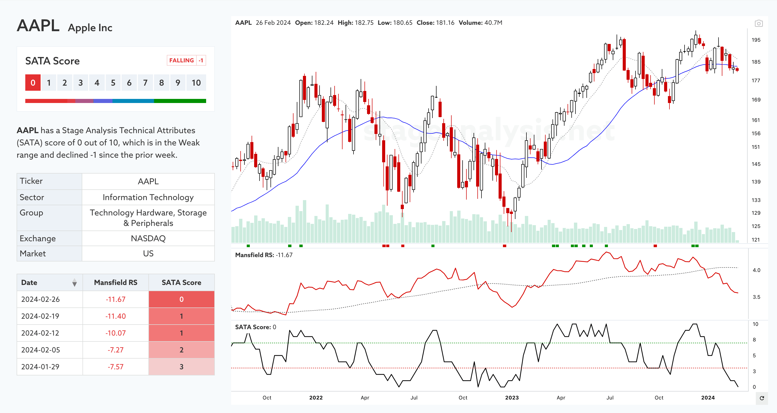Click the chart Volume: 40.7M readout

[480, 23]
